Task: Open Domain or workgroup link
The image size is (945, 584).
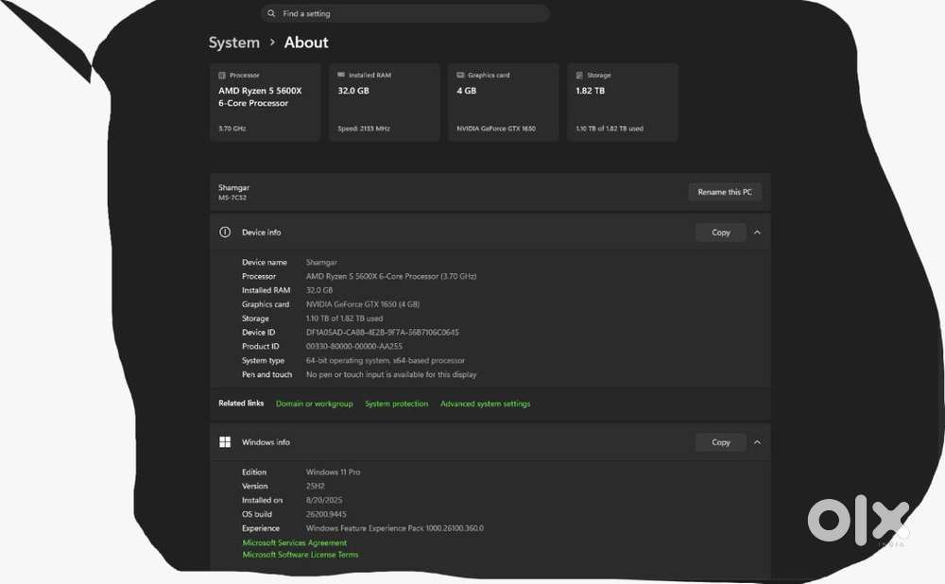Action: click(x=314, y=404)
